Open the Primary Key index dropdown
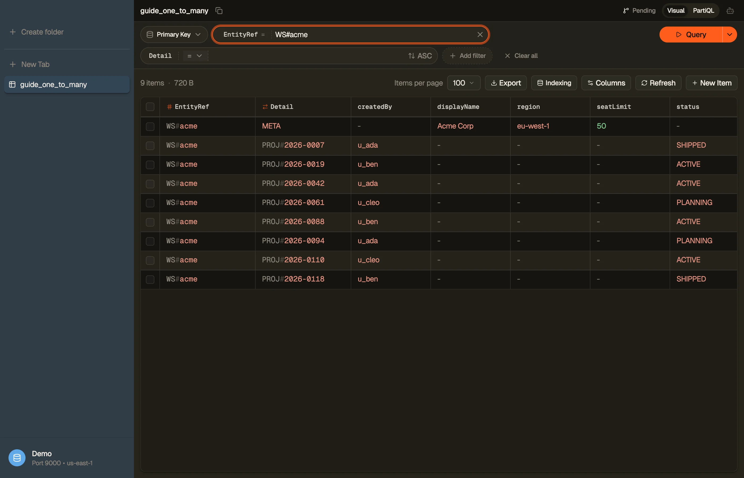The width and height of the screenshot is (744, 478). (x=174, y=35)
